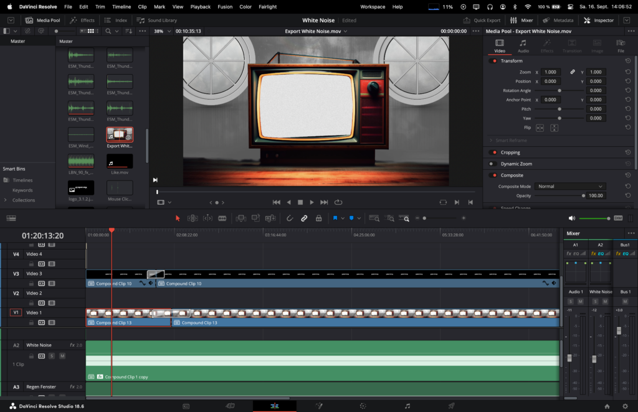This screenshot has height=412, width=638.
Task: Click the Replace Clip icon
Action: tap(270, 218)
